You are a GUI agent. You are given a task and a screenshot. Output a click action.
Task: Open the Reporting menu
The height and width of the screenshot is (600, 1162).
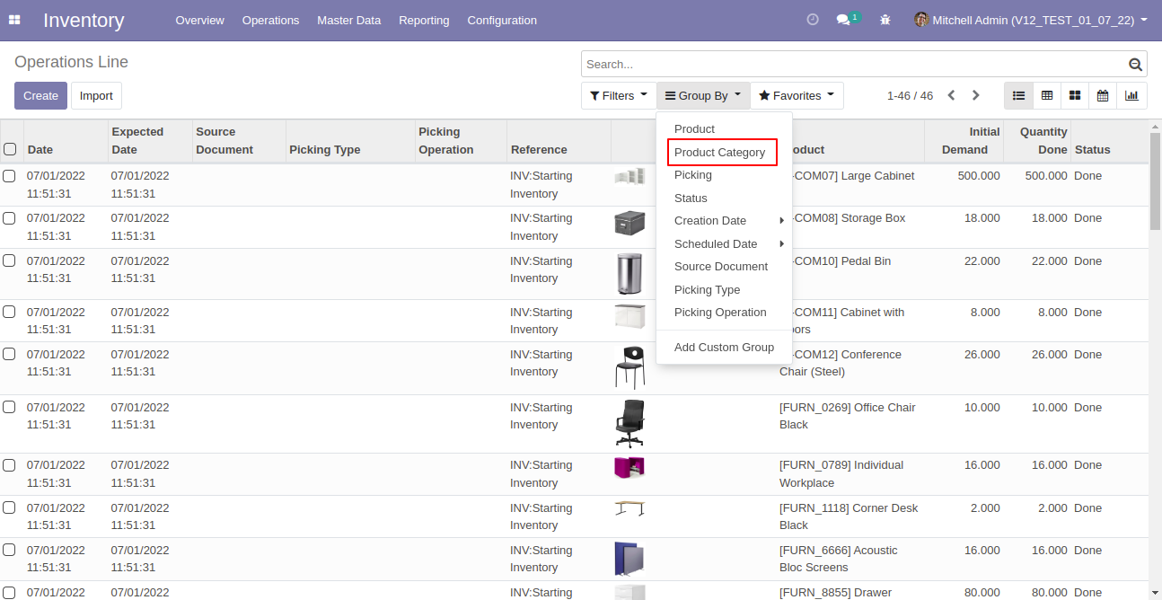pyautogui.click(x=424, y=20)
